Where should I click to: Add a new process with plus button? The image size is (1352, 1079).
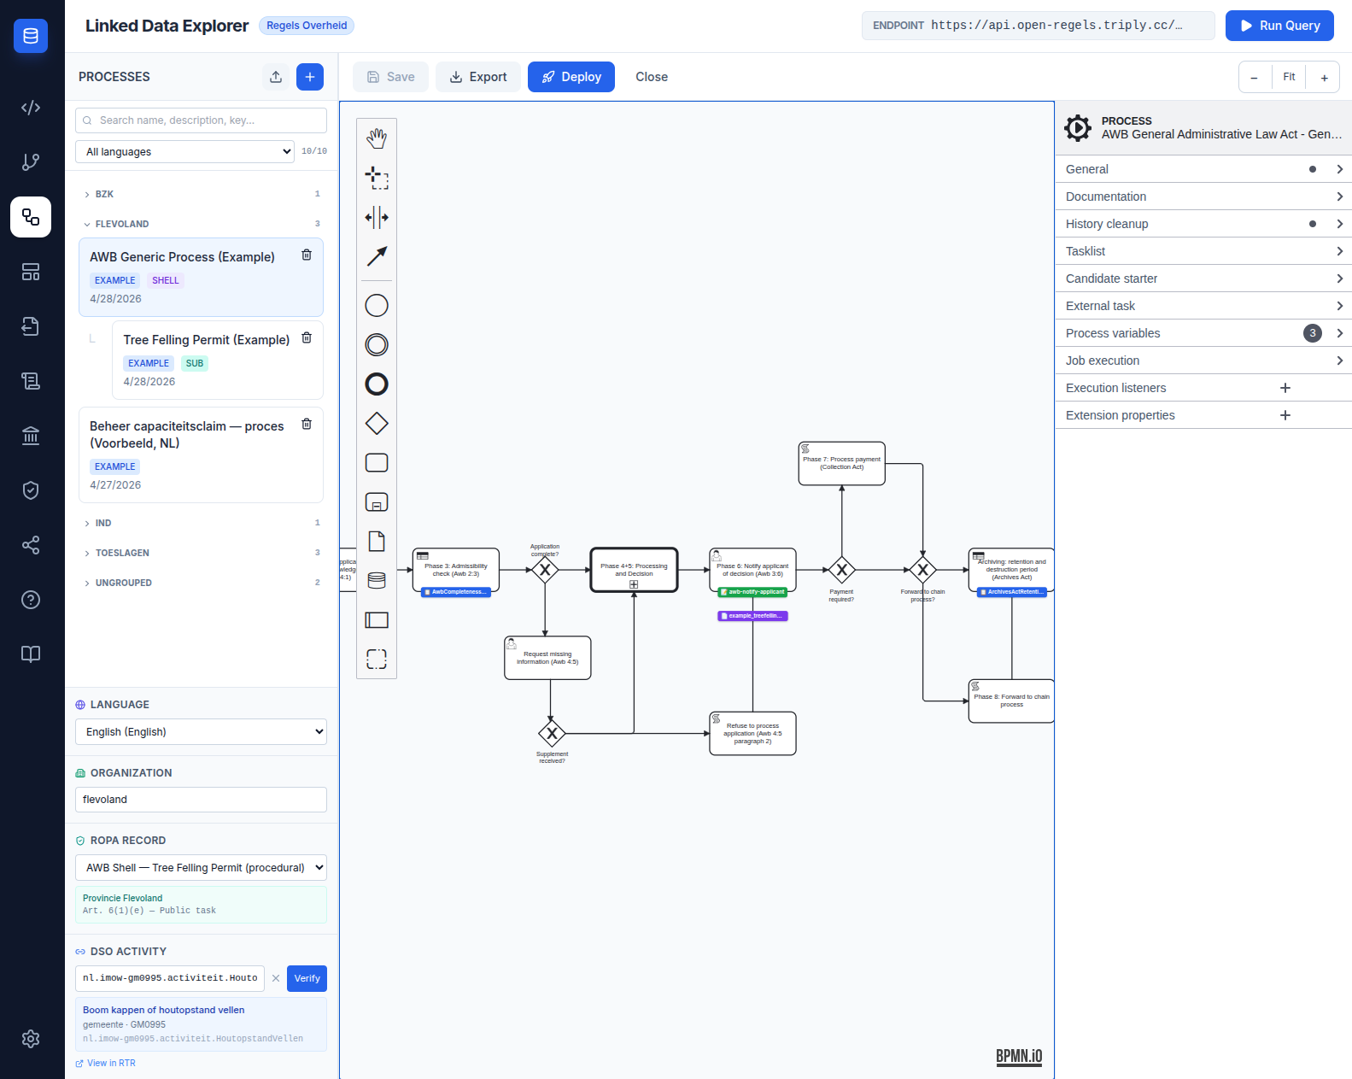pos(310,77)
